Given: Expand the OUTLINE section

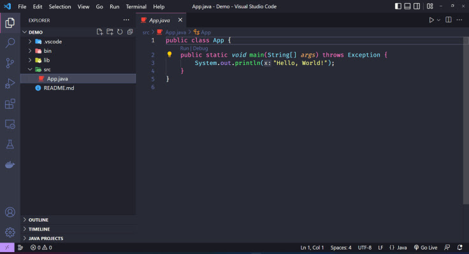Looking at the screenshot, I should click(78, 220).
